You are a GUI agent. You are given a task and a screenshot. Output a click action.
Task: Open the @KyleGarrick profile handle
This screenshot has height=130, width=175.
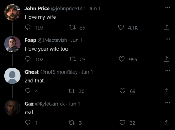50,104
